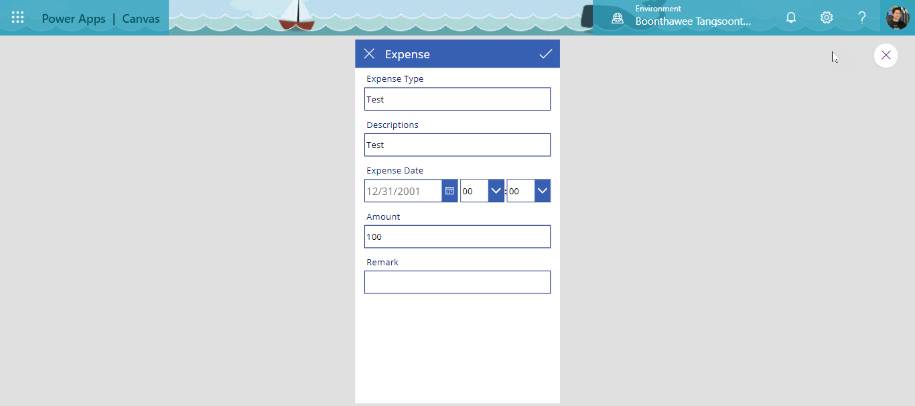
Task: Expand the hour dropdown
Action: coord(496,191)
